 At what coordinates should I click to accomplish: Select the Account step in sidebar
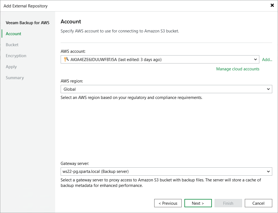(x=13, y=34)
